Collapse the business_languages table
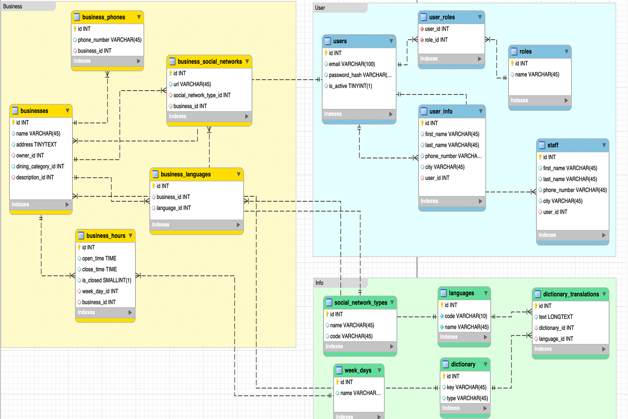Viewport: 628px width, 419px height. tap(238, 174)
